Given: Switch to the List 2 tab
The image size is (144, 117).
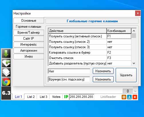Looking at the screenshot, I should click(31, 97).
